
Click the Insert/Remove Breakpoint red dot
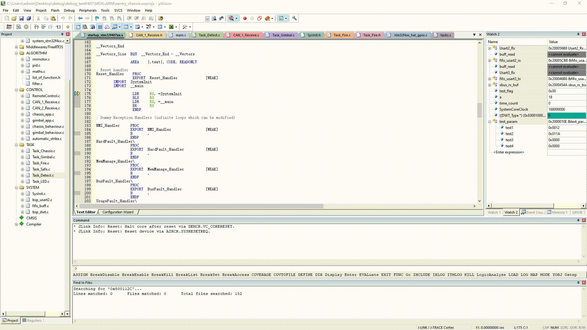point(245,18)
